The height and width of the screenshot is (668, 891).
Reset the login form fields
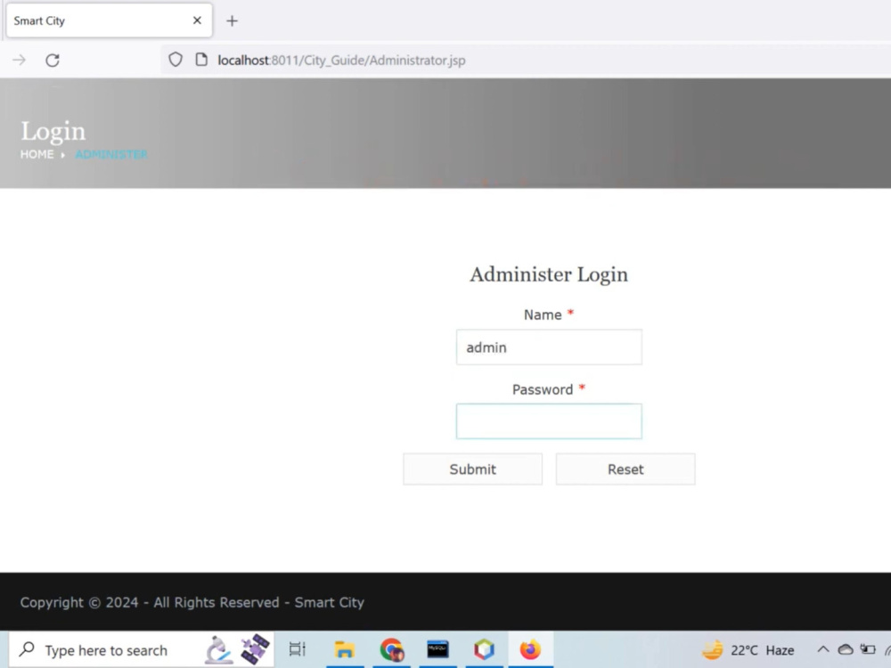pyautogui.click(x=625, y=469)
